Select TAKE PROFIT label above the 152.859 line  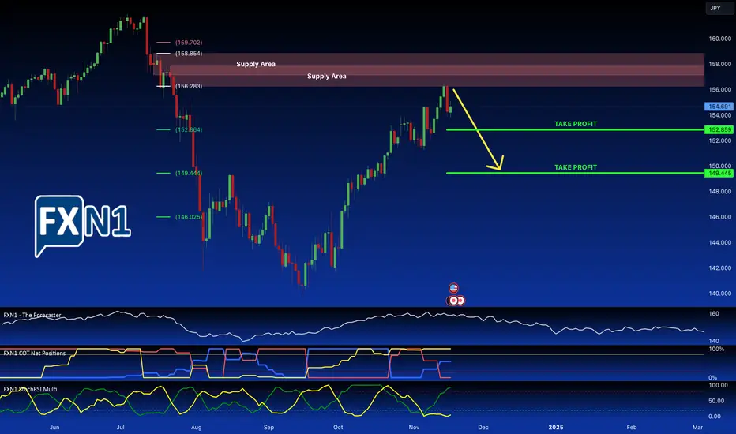[x=576, y=124]
